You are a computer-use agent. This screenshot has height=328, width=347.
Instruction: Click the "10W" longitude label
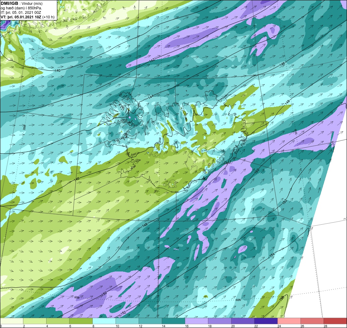(x=295, y=132)
